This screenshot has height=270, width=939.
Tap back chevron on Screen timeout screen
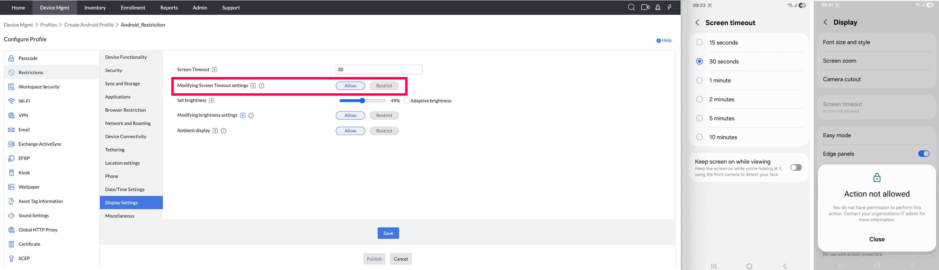click(697, 23)
